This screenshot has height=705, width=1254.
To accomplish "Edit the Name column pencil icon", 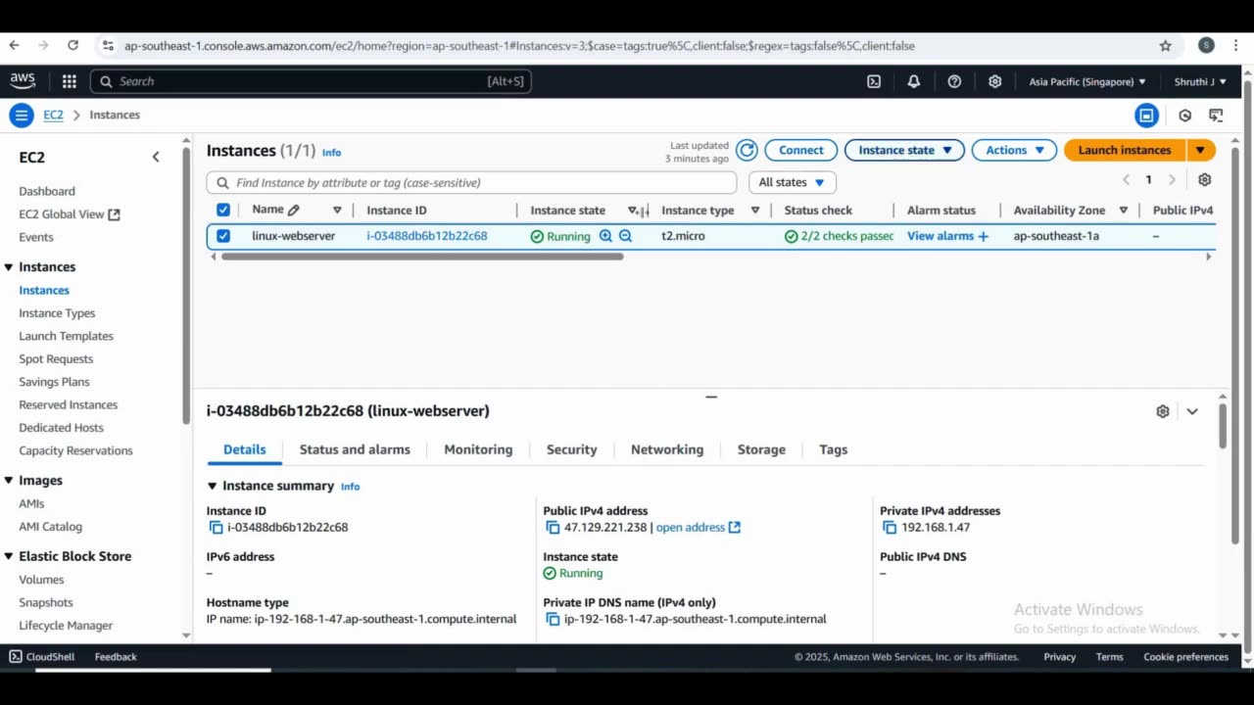I will point(294,210).
